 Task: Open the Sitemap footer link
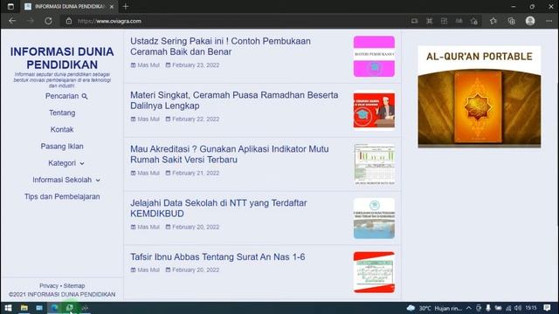(74, 285)
